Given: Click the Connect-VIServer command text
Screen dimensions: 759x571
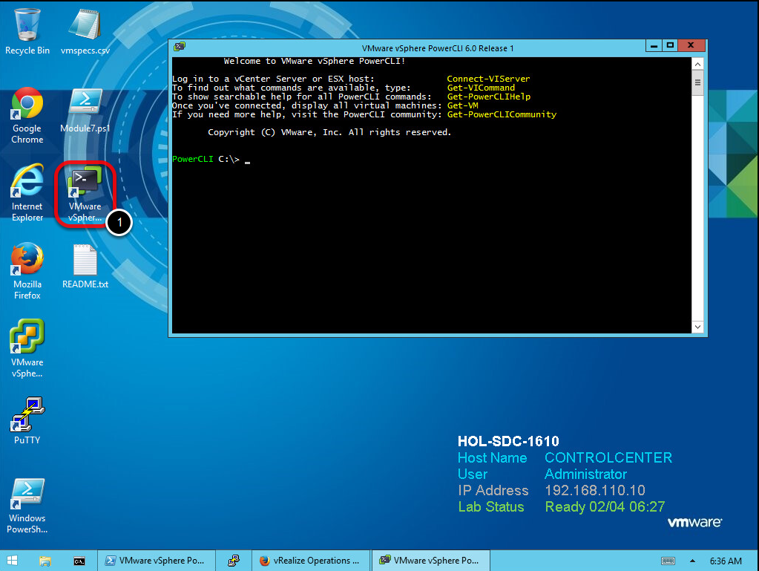Looking at the screenshot, I should coord(488,79).
